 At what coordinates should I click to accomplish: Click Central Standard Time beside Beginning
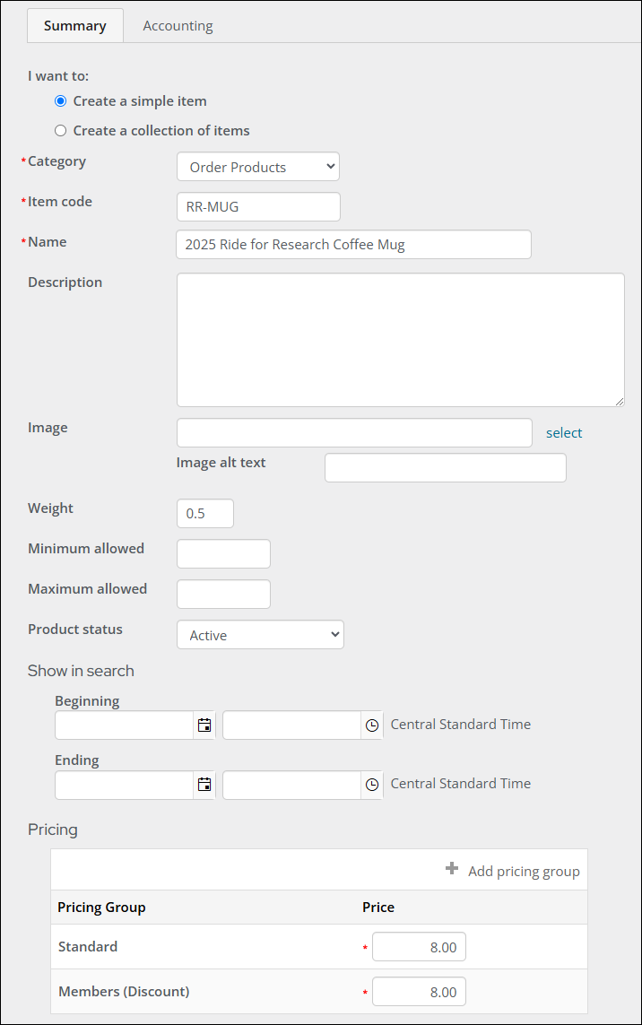(x=461, y=725)
